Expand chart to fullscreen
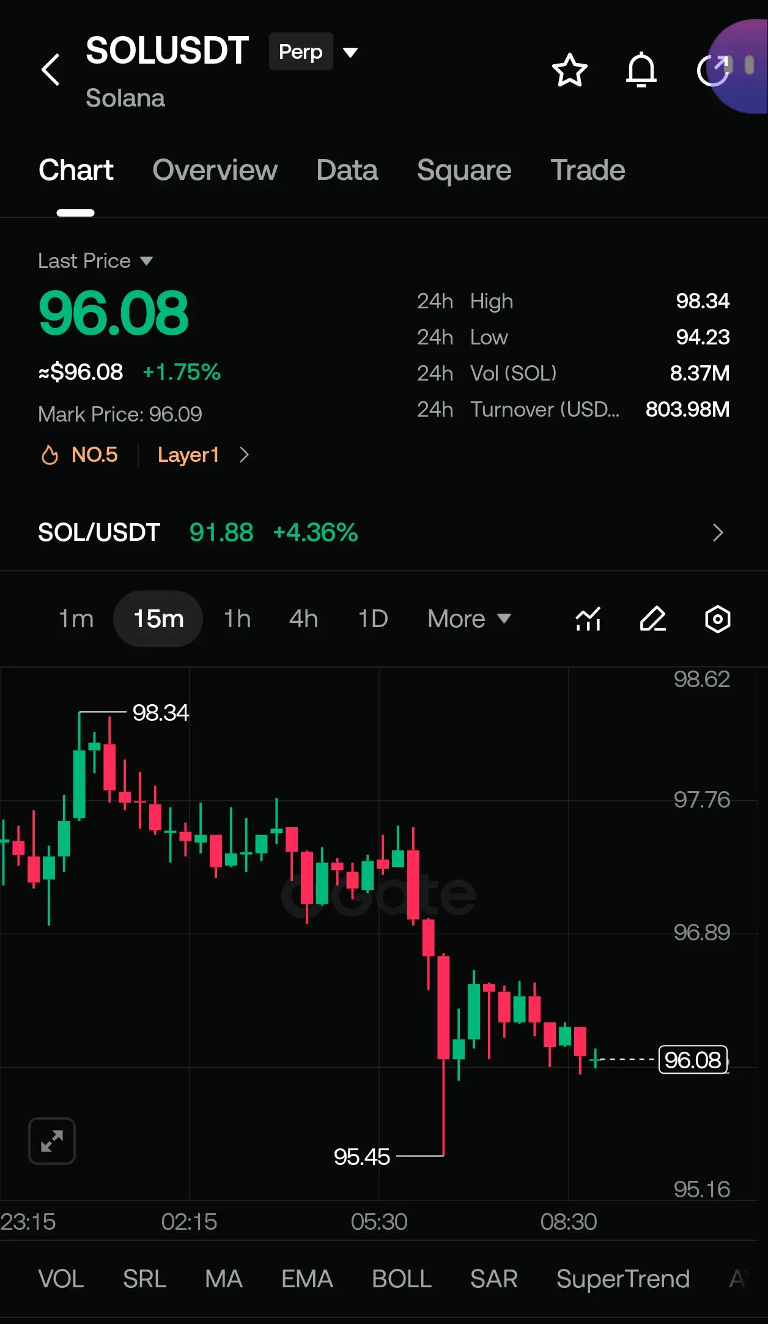This screenshot has height=1324, width=768. pos(52,1141)
